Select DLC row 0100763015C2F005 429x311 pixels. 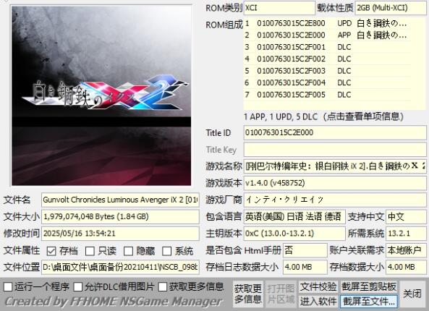[x=327, y=95]
